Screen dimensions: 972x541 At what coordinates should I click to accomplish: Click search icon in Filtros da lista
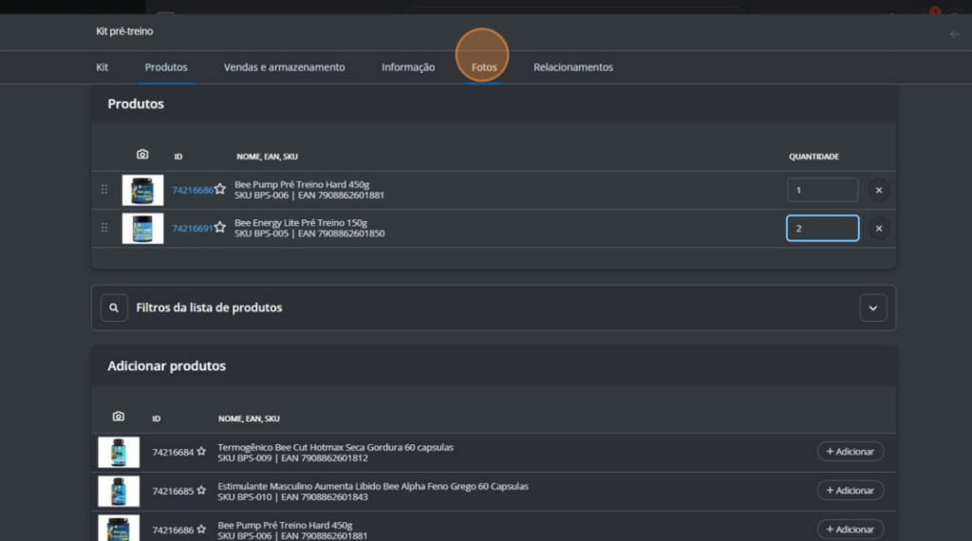pyautogui.click(x=114, y=308)
